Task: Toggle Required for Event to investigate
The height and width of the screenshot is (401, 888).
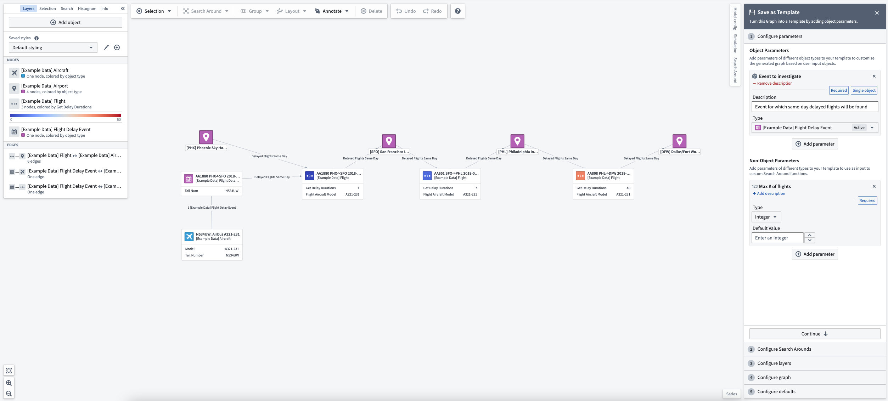Action: point(839,90)
